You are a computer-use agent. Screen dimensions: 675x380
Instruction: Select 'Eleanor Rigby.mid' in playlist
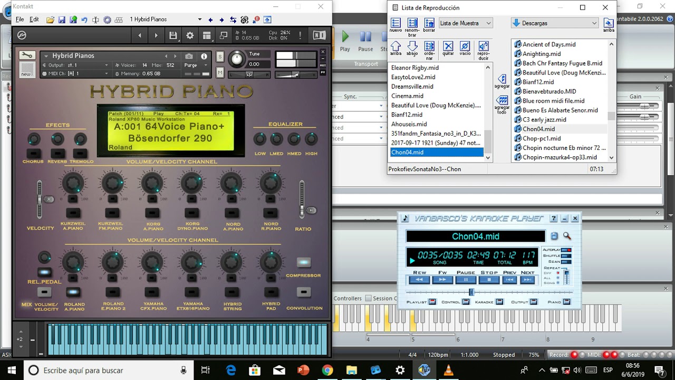coord(415,68)
